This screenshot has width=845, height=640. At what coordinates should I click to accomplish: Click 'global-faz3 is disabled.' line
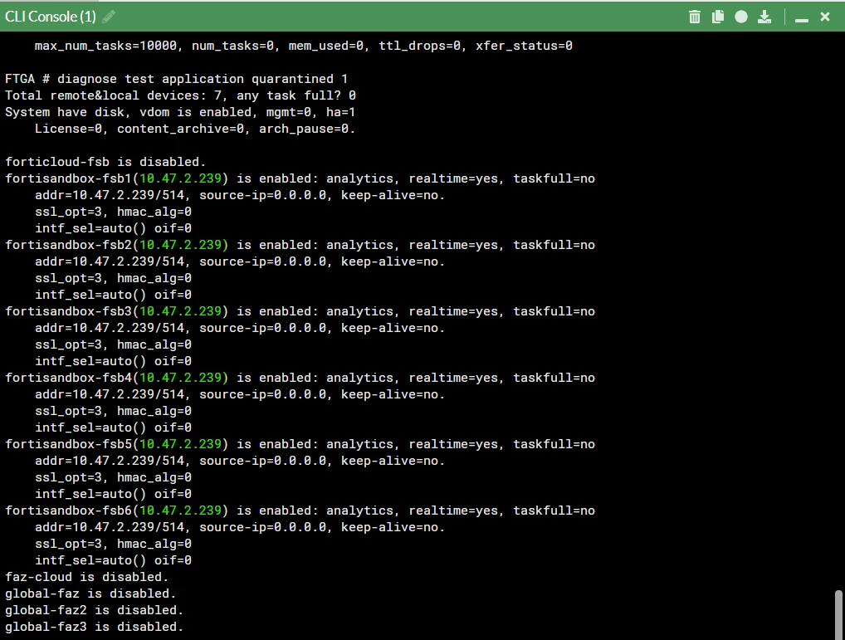point(95,627)
